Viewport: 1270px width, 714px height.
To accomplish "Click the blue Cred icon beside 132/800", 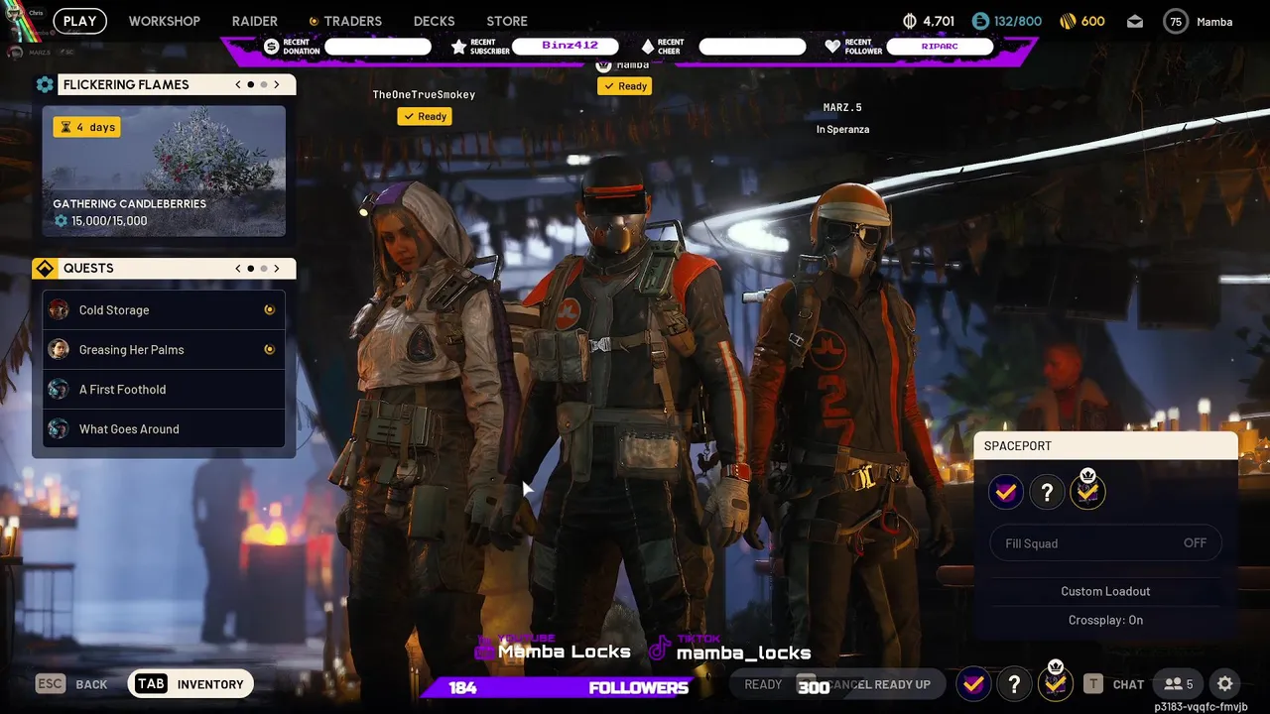I will (x=980, y=21).
